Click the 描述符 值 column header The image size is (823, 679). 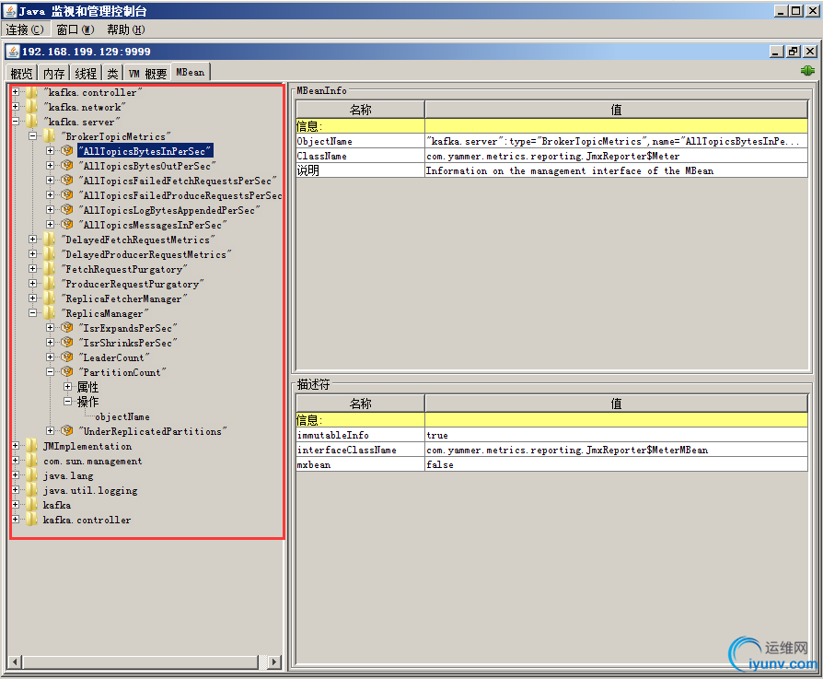616,404
